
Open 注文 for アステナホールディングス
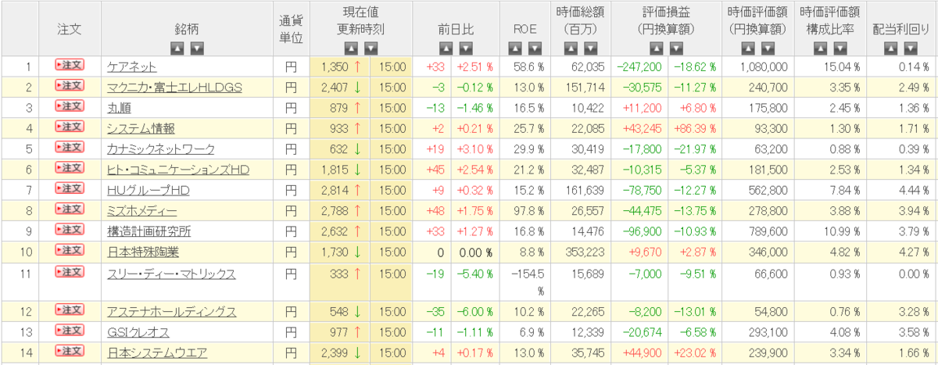[69, 310]
